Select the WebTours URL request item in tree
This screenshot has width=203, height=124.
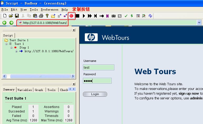[x=49, y=51]
